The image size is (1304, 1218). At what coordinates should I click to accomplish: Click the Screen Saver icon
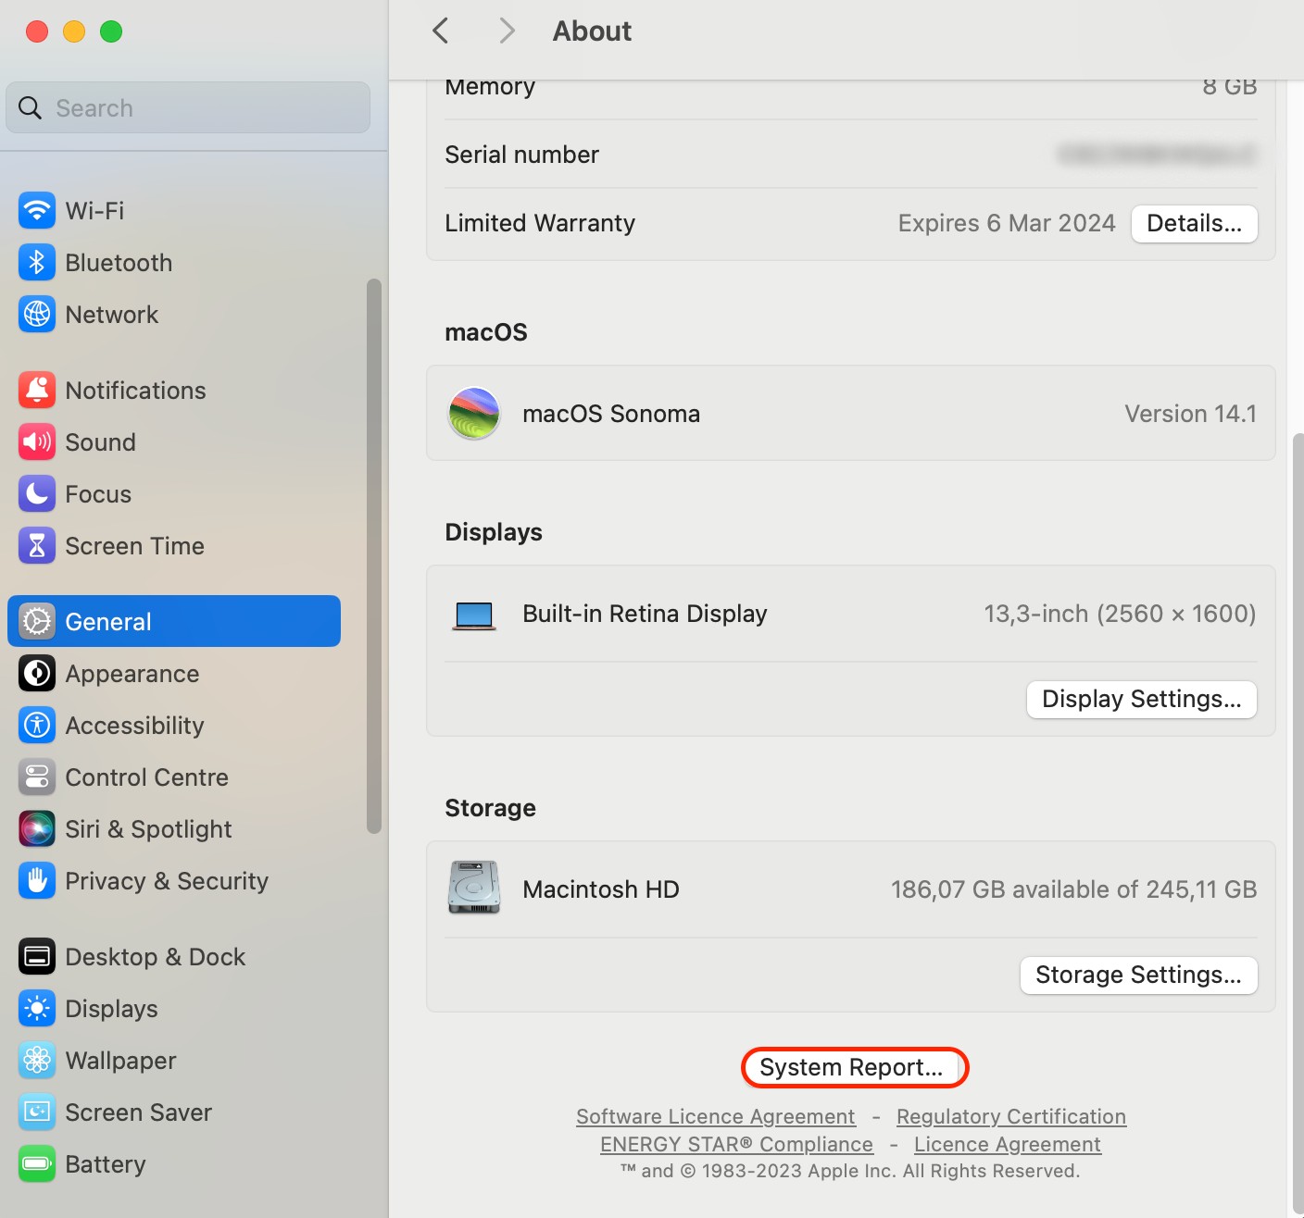[x=37, y=1112]
